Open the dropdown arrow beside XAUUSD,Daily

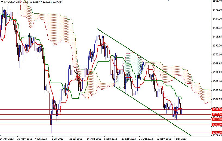tap(2, 2)
